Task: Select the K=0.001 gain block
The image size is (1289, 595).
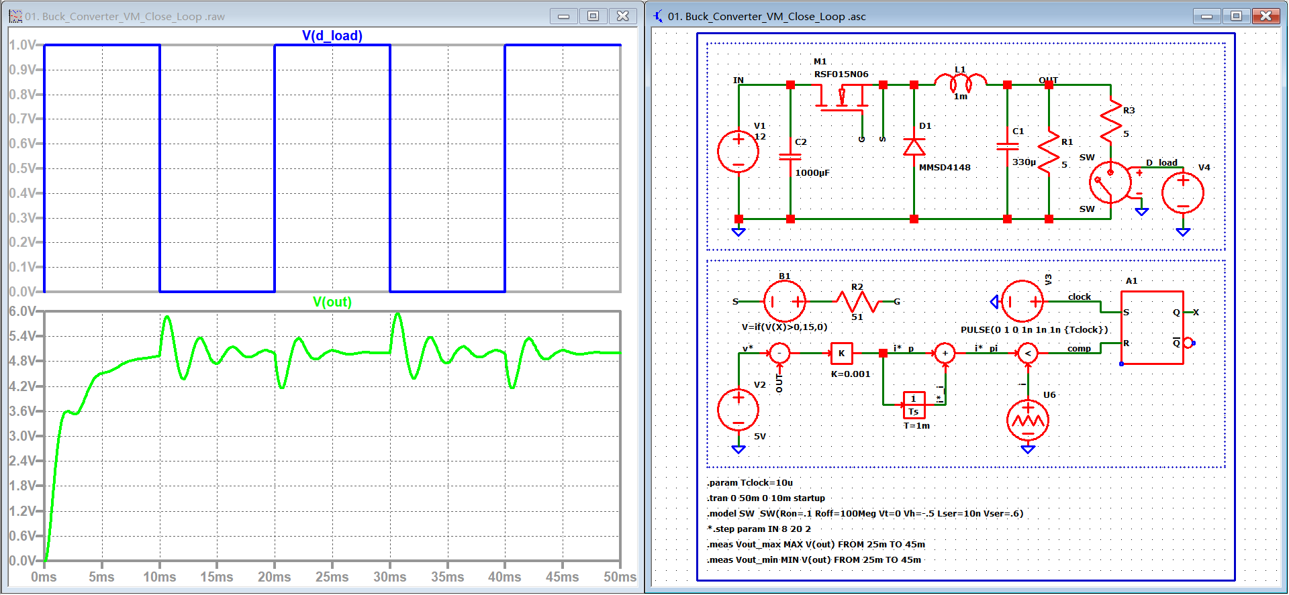Action: pyautogui.click(x=841, y=354)
